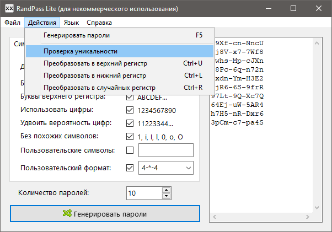Click password line 97Lt-9Q-Xc7Q
The image size is (332, 232).
237,96
